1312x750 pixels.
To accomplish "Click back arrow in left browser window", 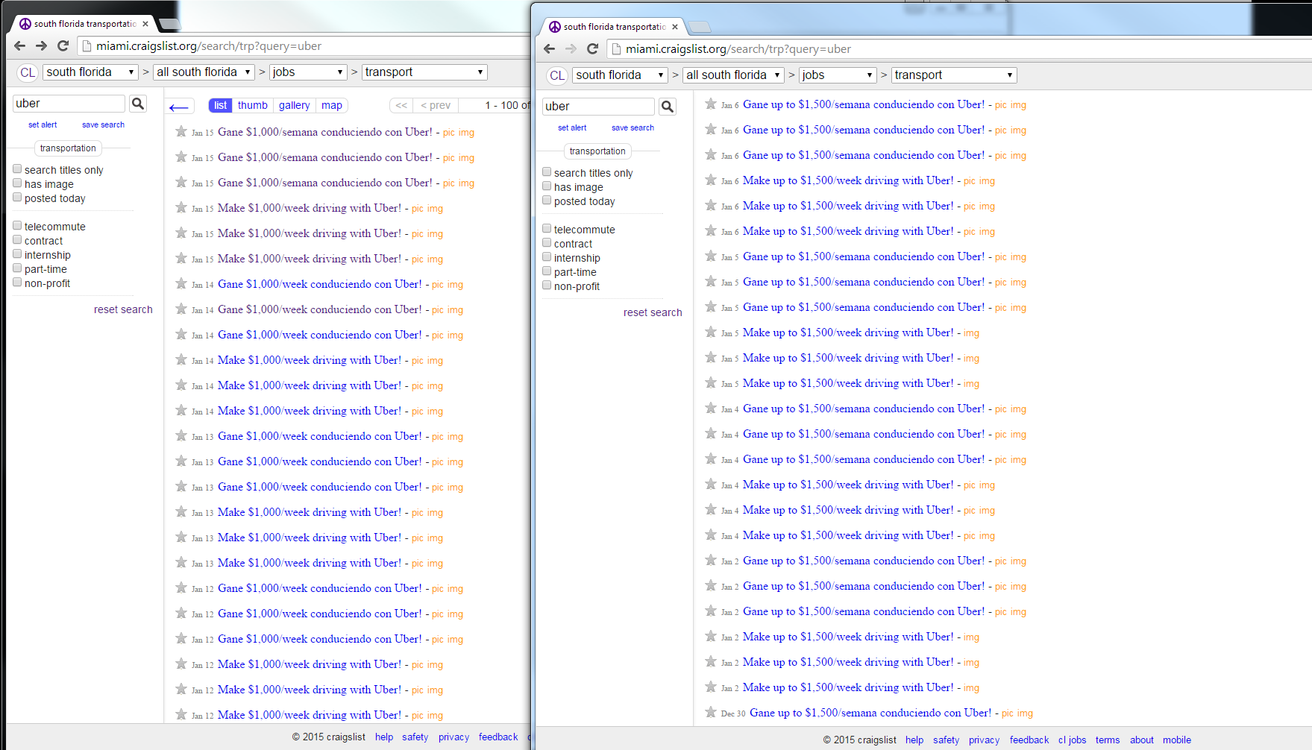I will [x=20, y=46].
